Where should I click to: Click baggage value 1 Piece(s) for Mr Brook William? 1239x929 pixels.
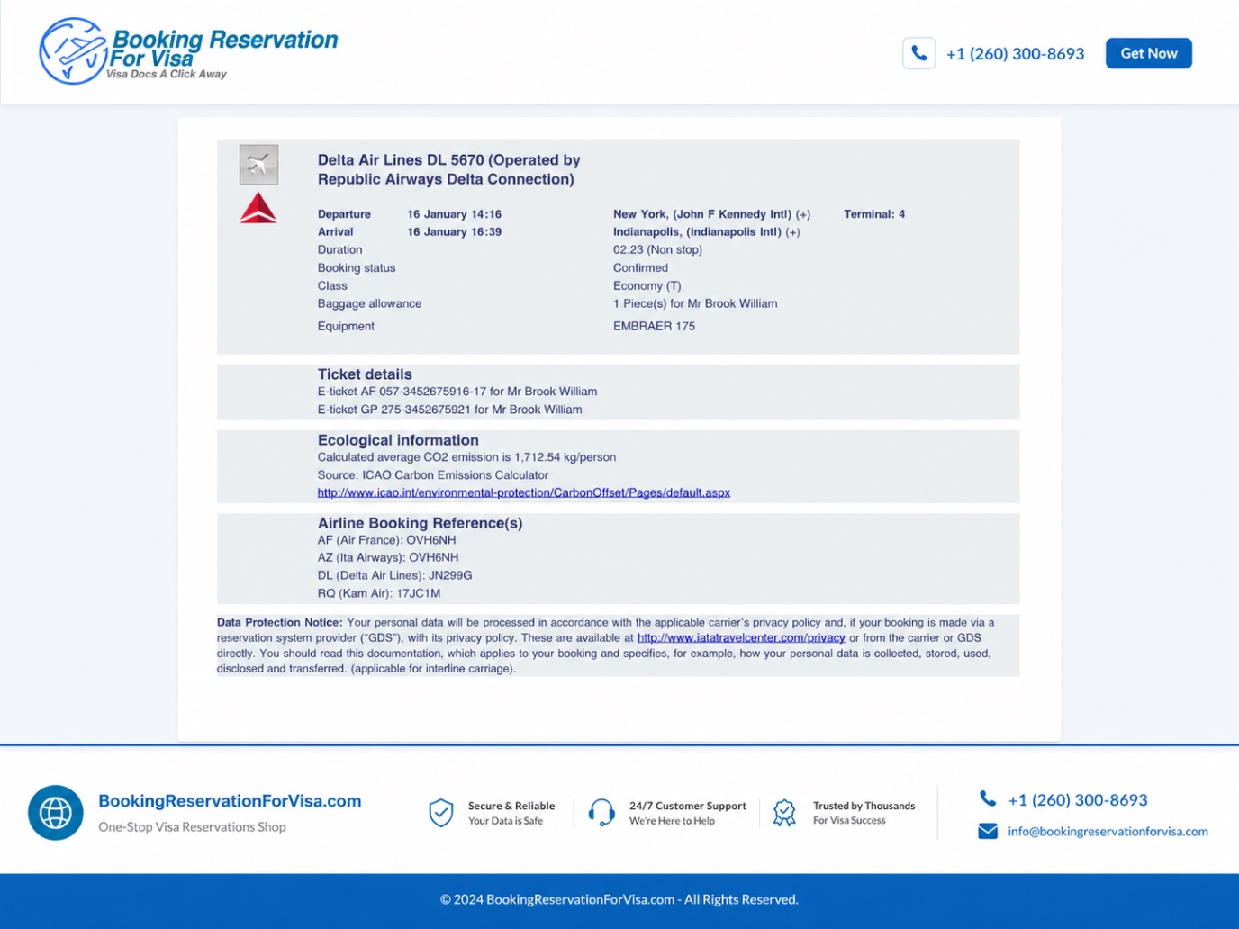695,303
